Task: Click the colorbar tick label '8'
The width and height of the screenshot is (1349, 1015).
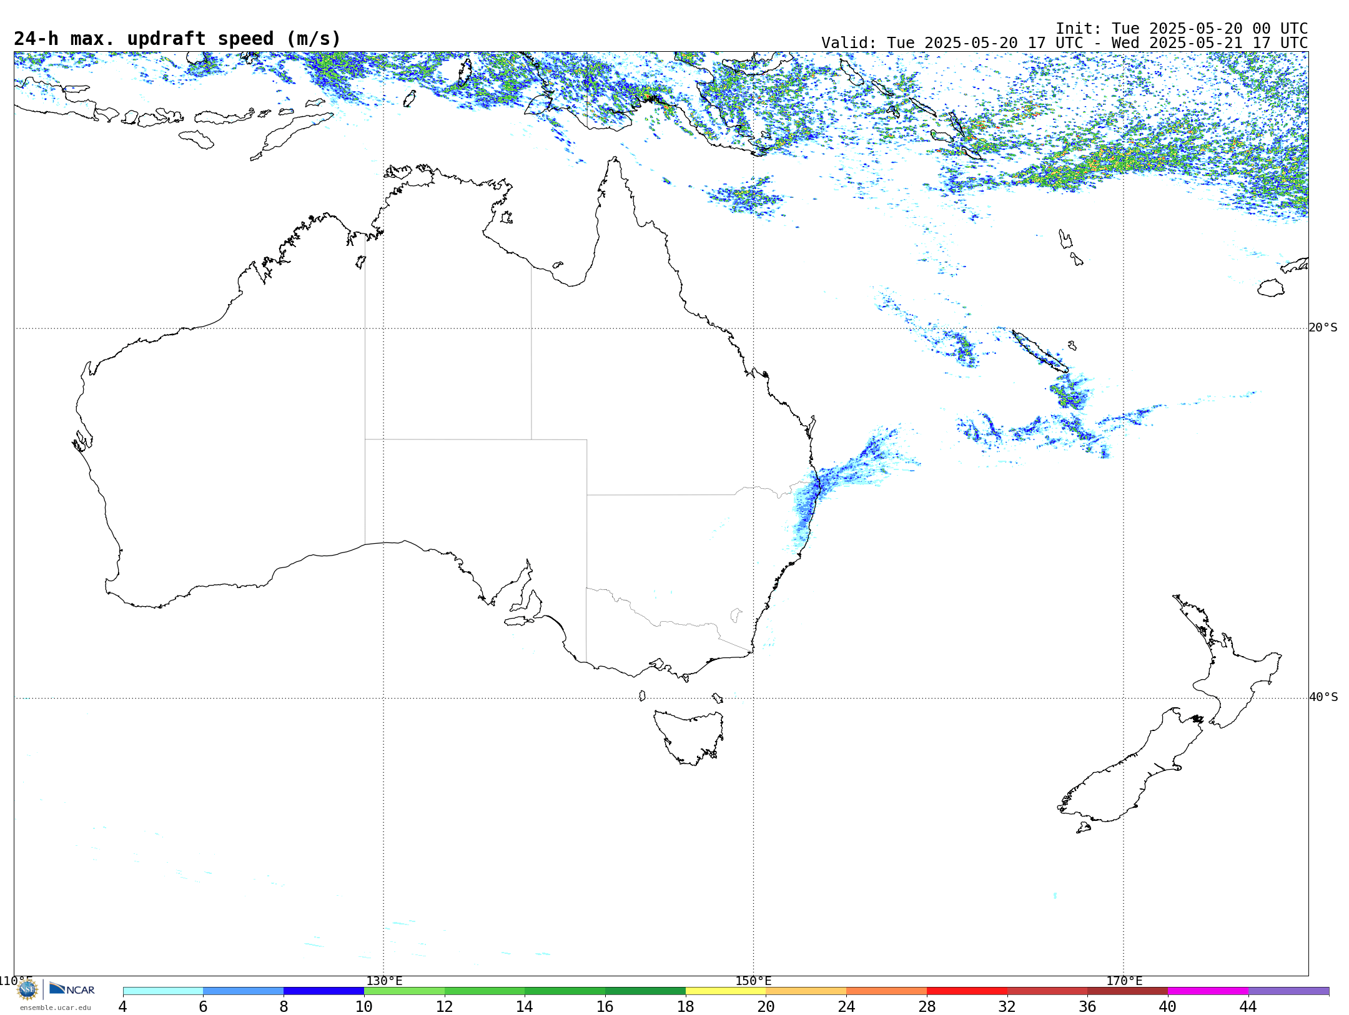Action: coord(284,1006)
